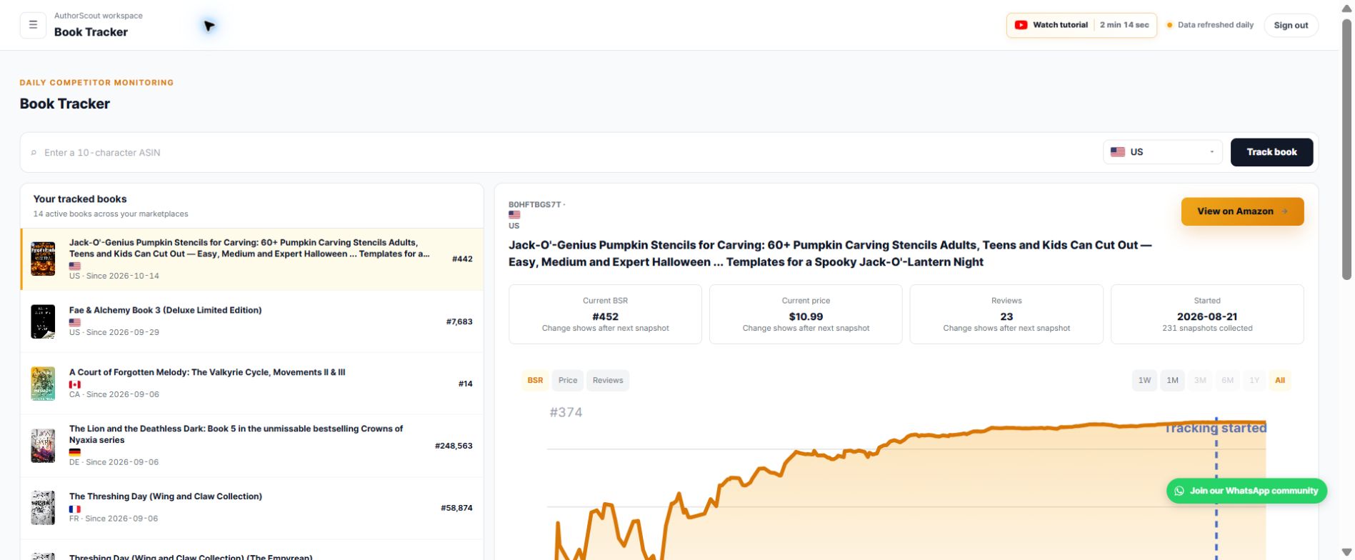This screenshot has width=1355, height=560.
Task: Select Fae & Alchemy Book 3 row
Action: tap(252, 321)
